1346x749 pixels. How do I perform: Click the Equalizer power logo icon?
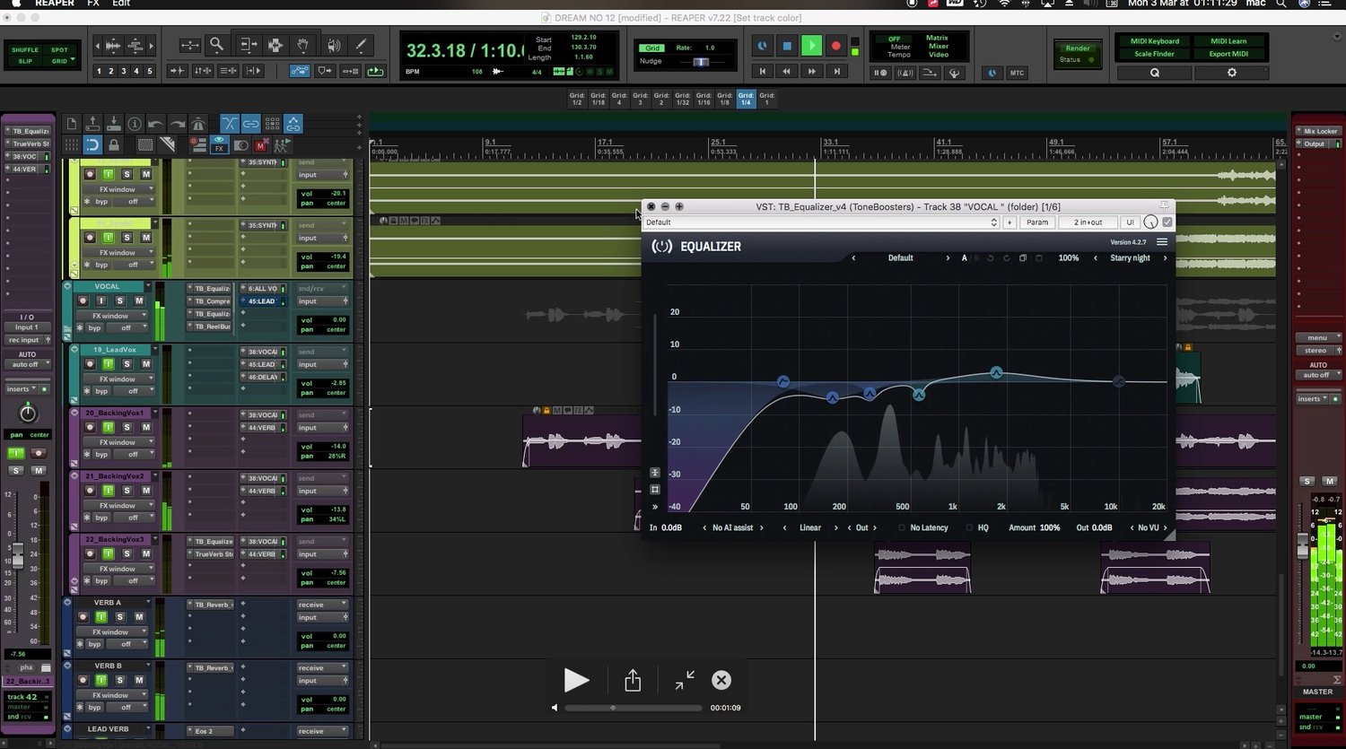[x=662, y=246]
